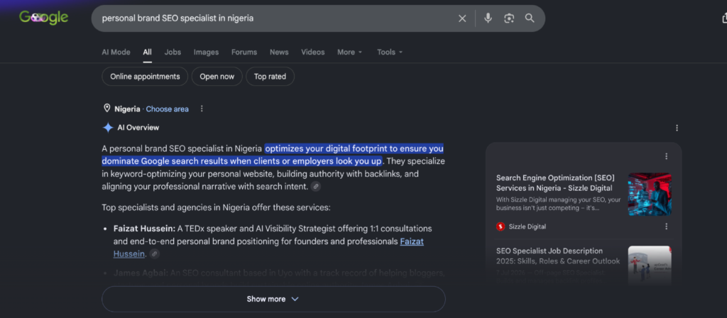Expand the overview with Show more
The height and width of the screenshot is (318, 727).
(273, 299)
